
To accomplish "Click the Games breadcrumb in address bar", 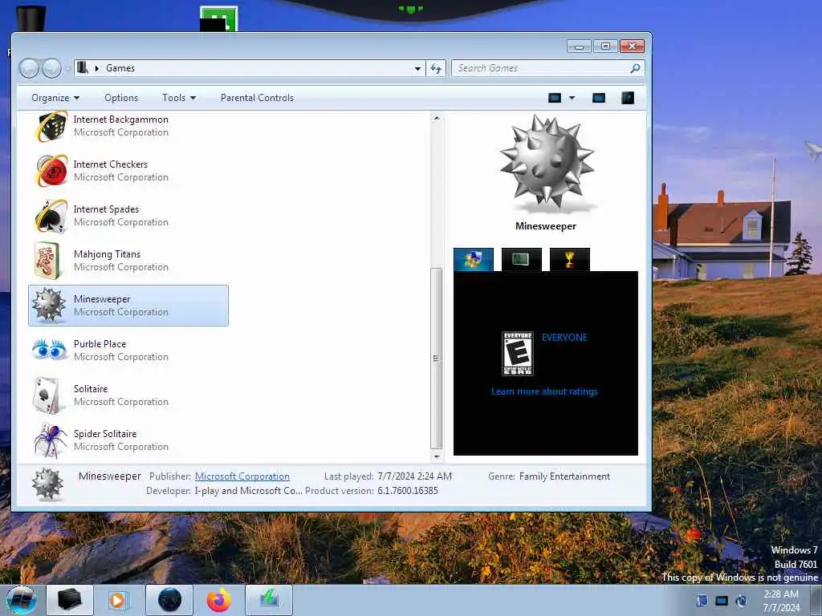I will [120, 68].
